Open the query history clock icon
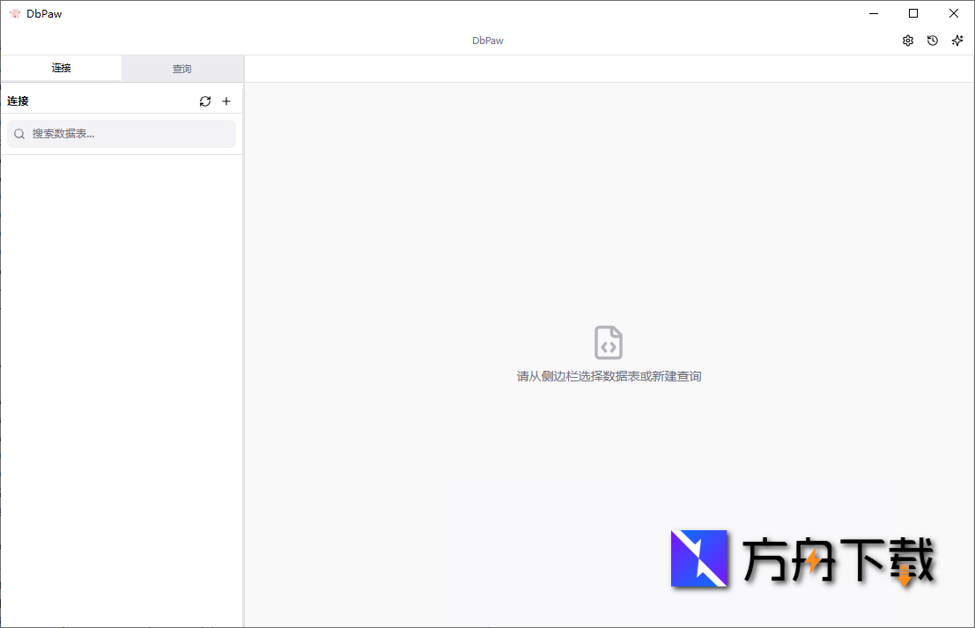Viewport: 975px width, 628px height. click(932, 40)
